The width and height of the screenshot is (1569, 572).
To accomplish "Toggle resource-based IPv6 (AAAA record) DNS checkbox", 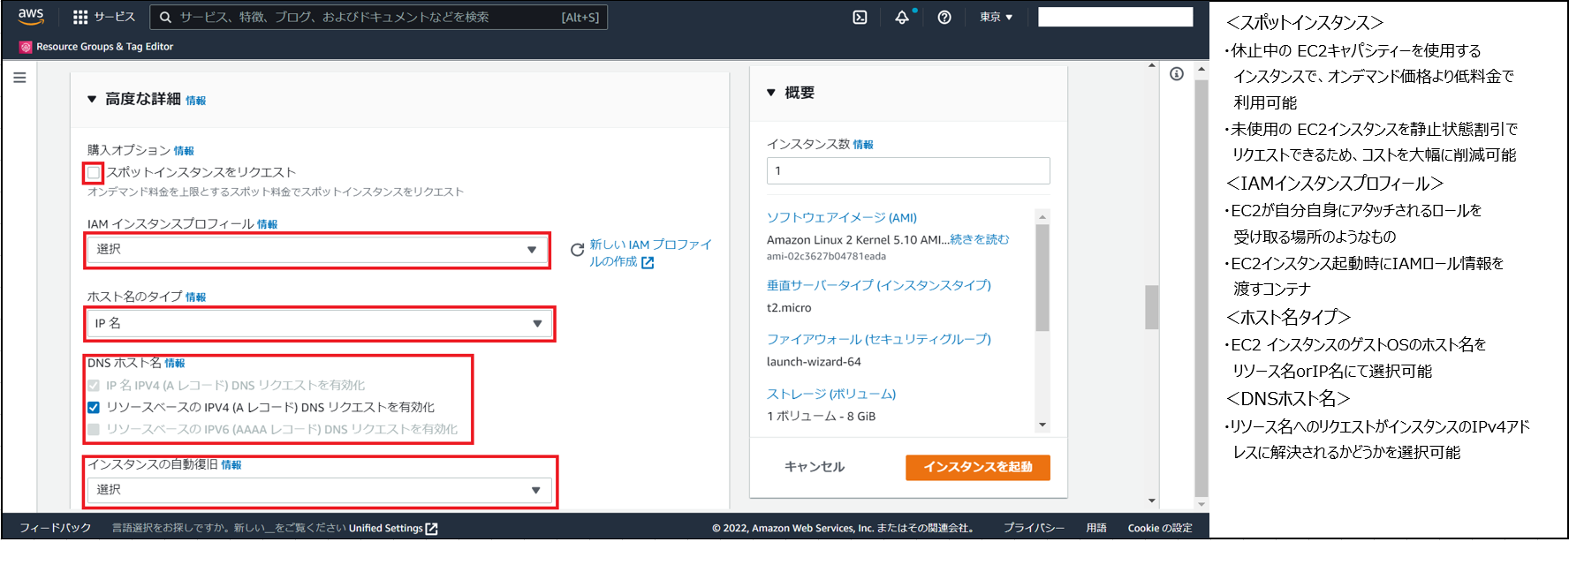I will [x=94, y=429].
